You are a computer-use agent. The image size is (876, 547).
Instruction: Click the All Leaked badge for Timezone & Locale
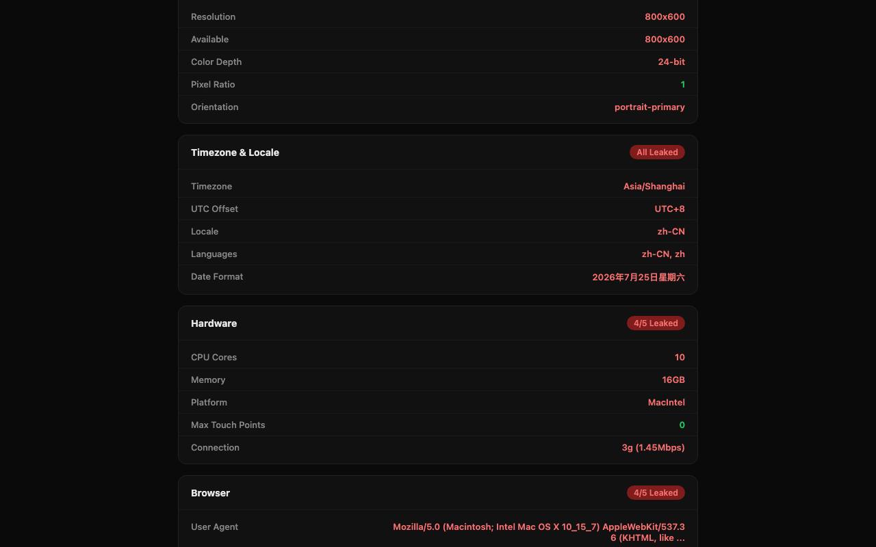pyautogui.click(x=657, y=152)
